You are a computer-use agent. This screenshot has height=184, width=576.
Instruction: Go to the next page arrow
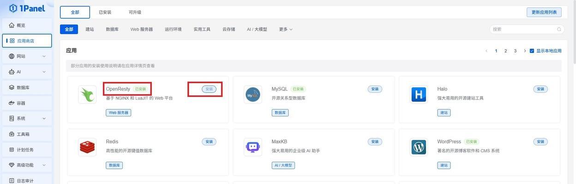point(525,51)
